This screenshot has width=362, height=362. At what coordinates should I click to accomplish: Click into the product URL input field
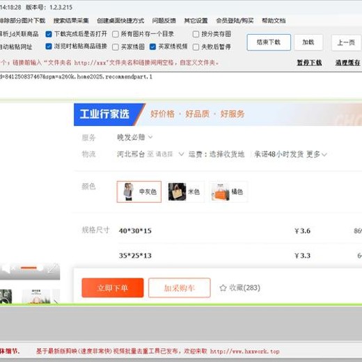(x=181, y=85)
